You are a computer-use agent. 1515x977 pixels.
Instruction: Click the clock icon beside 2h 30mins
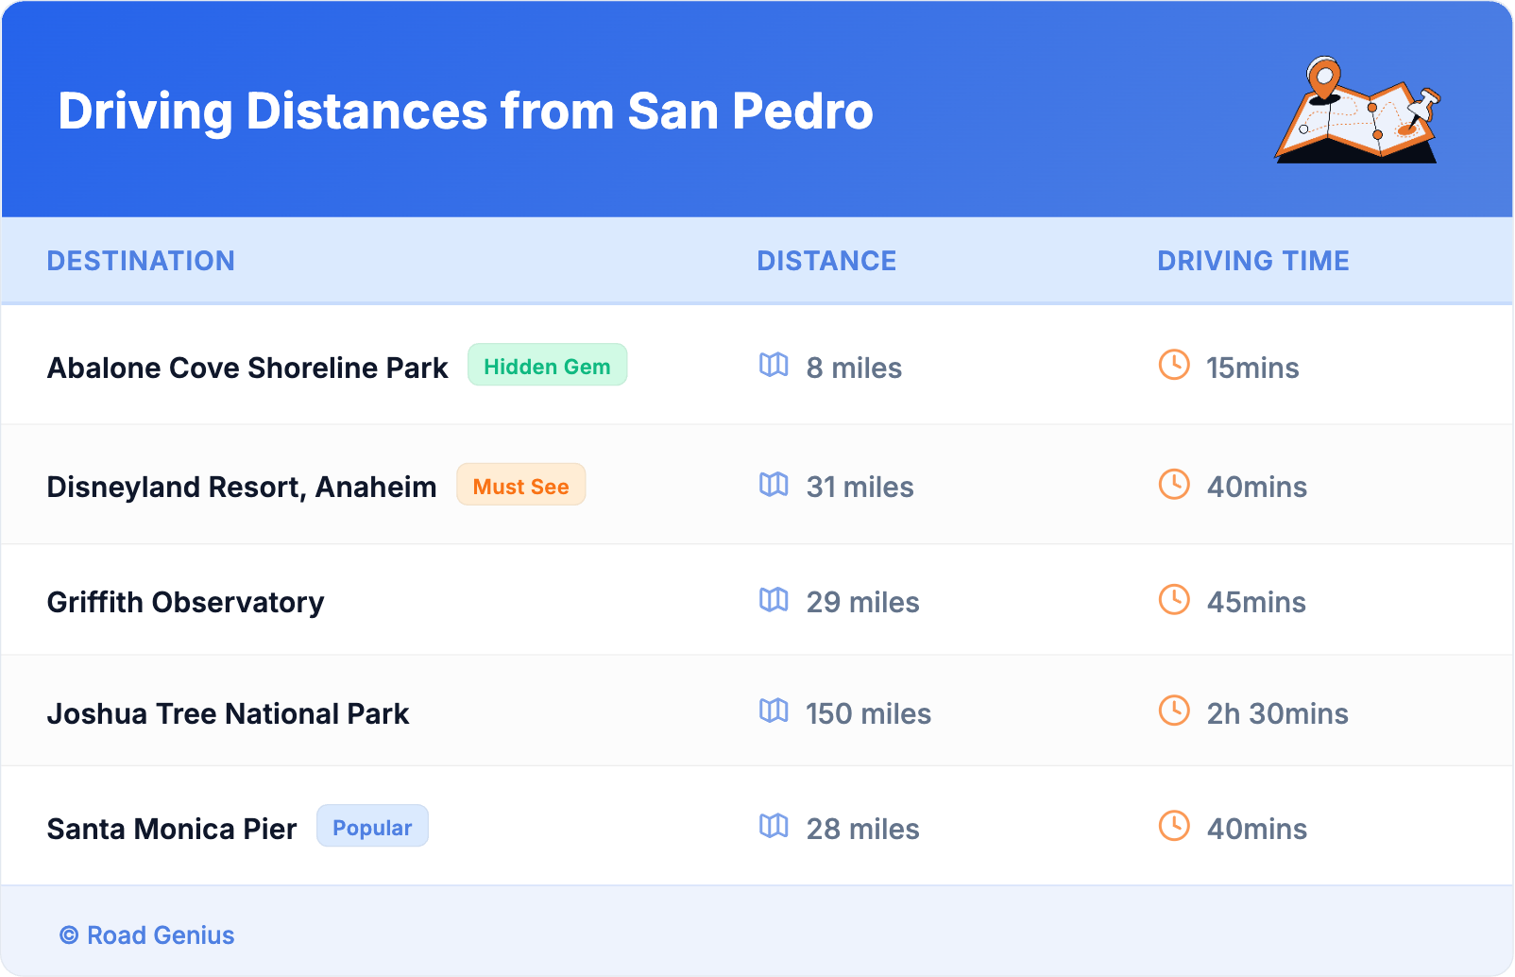1174,711
